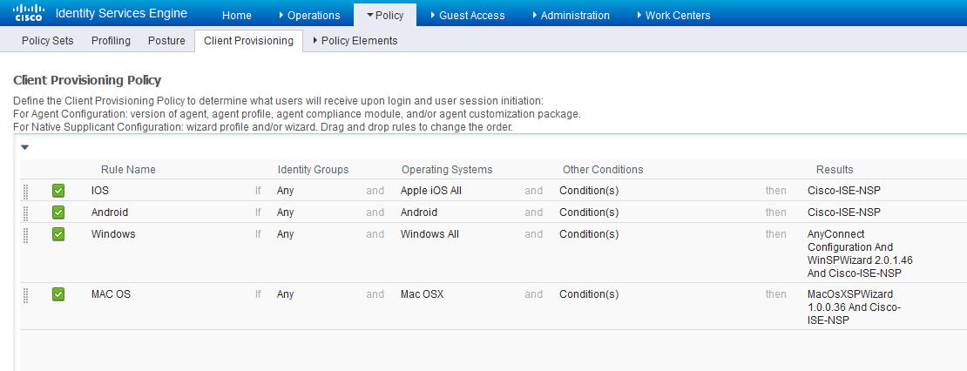Click Windows All operating system

point(429,235)
